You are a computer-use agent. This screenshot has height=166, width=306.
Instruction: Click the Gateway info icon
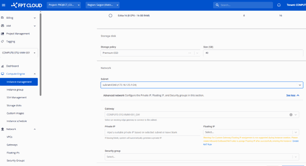(291, 115)
